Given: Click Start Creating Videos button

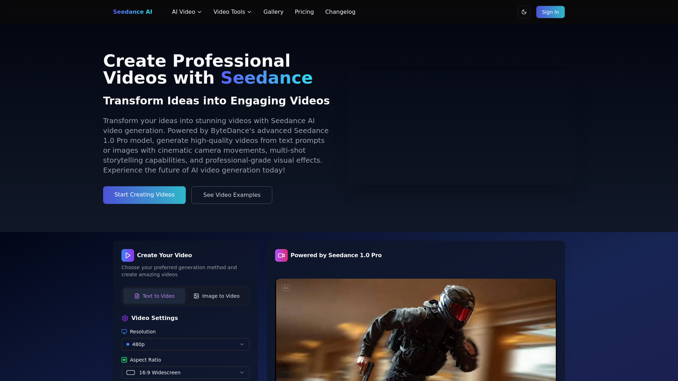Looking at the screenshot, I should click(x=144, y=195).
